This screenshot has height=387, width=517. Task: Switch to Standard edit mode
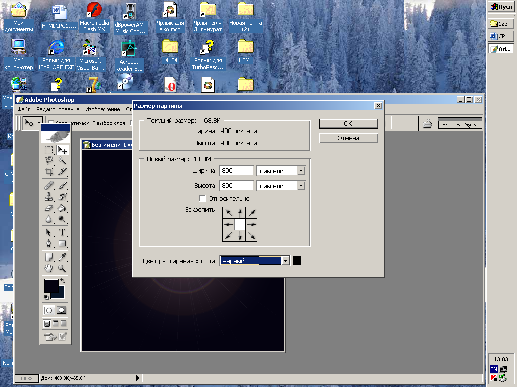click(49, 310)
